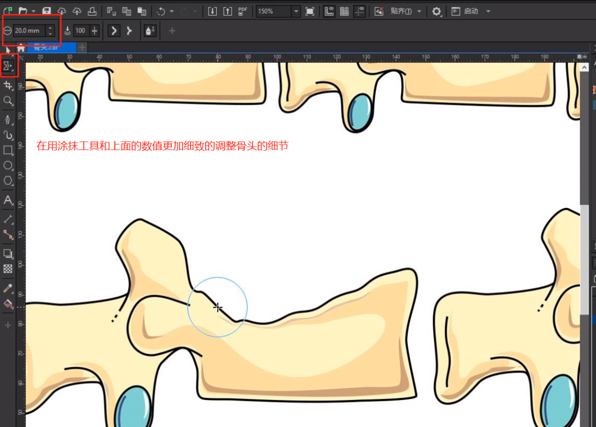Publish to PDF
The height and width of the screenshot is (427, 596).
pos(242,11)
